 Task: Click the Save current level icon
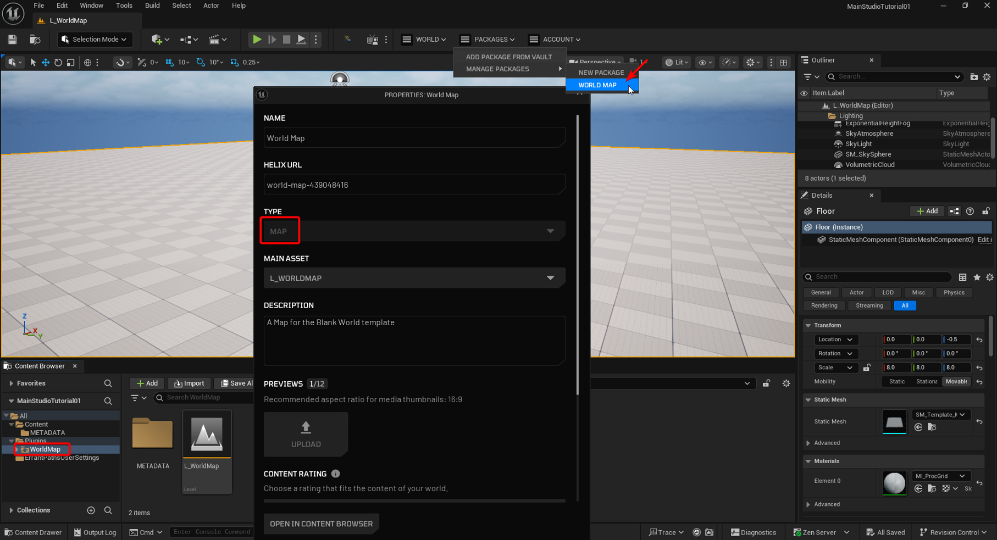tap(12, 40)
